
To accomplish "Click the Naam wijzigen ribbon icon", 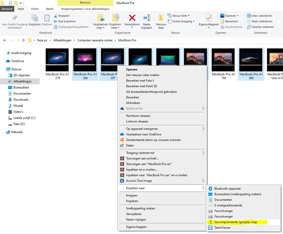I will [x=146, y=18].
